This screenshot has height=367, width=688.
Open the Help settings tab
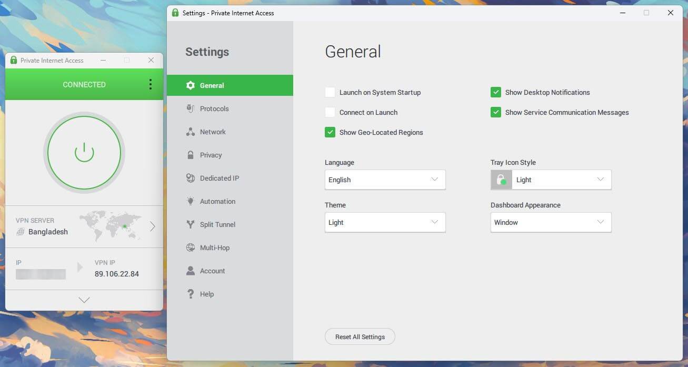coord(230,294)
